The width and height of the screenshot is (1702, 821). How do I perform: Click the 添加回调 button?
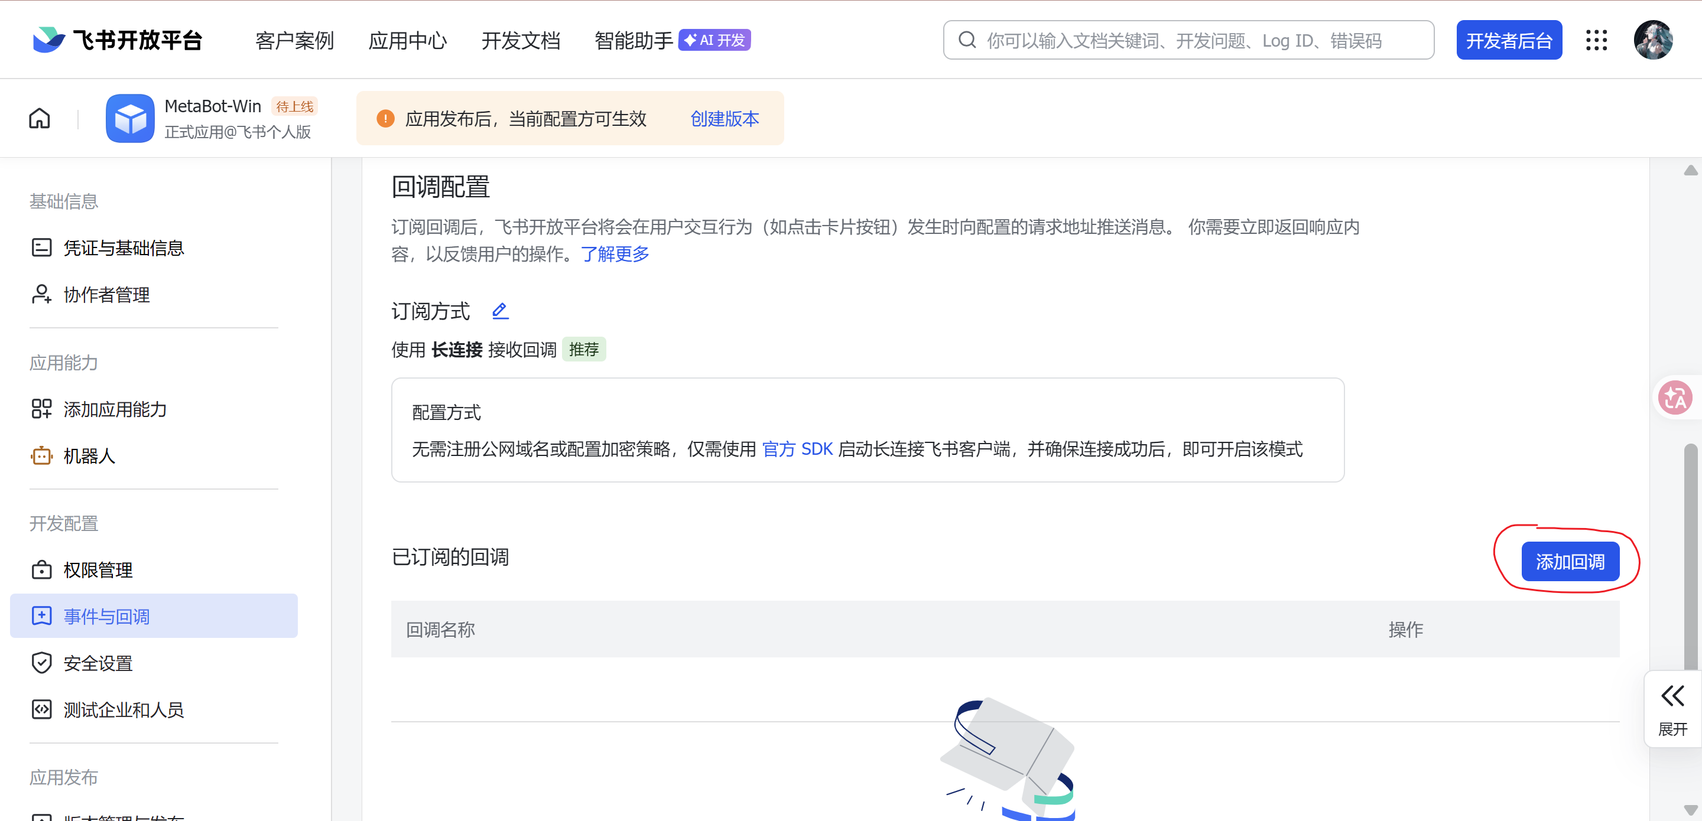1570,562
